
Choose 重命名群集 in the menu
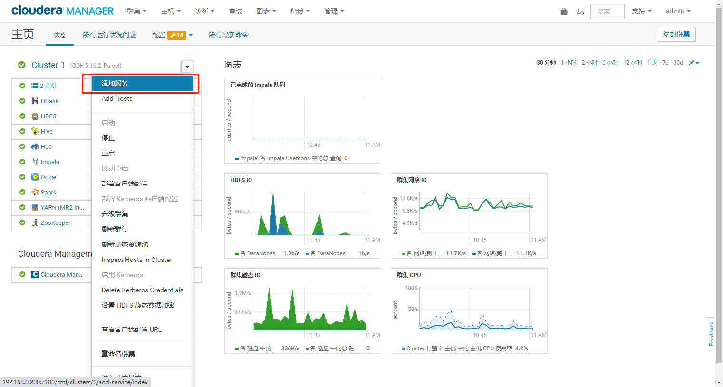coord(143,354)
